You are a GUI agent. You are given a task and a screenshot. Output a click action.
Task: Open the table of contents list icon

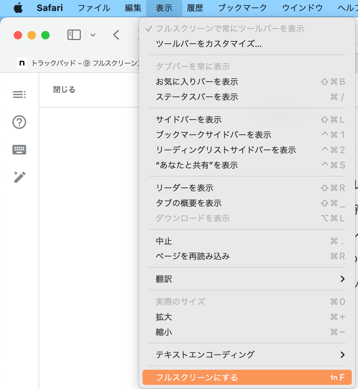pyautogui.click(x=19, y=94)
